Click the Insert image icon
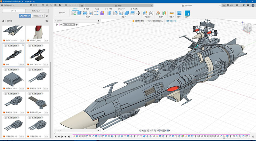 (180, 13)
